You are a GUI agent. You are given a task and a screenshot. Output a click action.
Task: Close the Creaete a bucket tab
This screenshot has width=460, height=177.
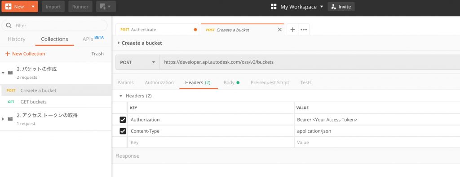279,30
